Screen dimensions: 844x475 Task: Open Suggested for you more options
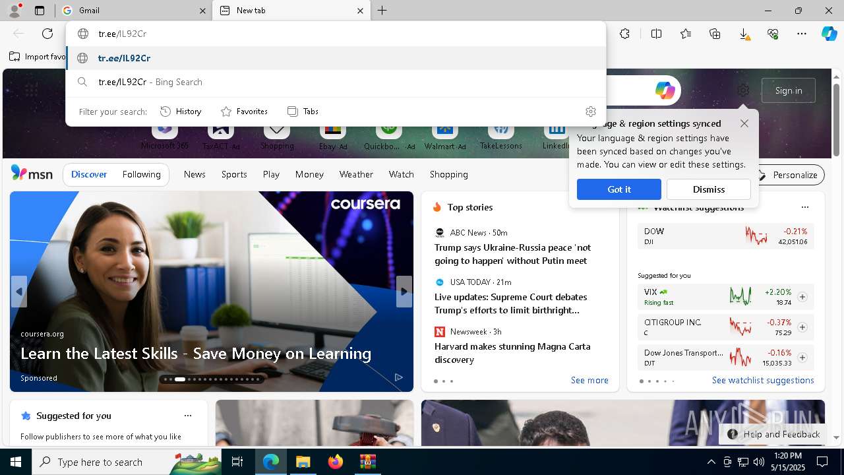click(x=188, y=416)
